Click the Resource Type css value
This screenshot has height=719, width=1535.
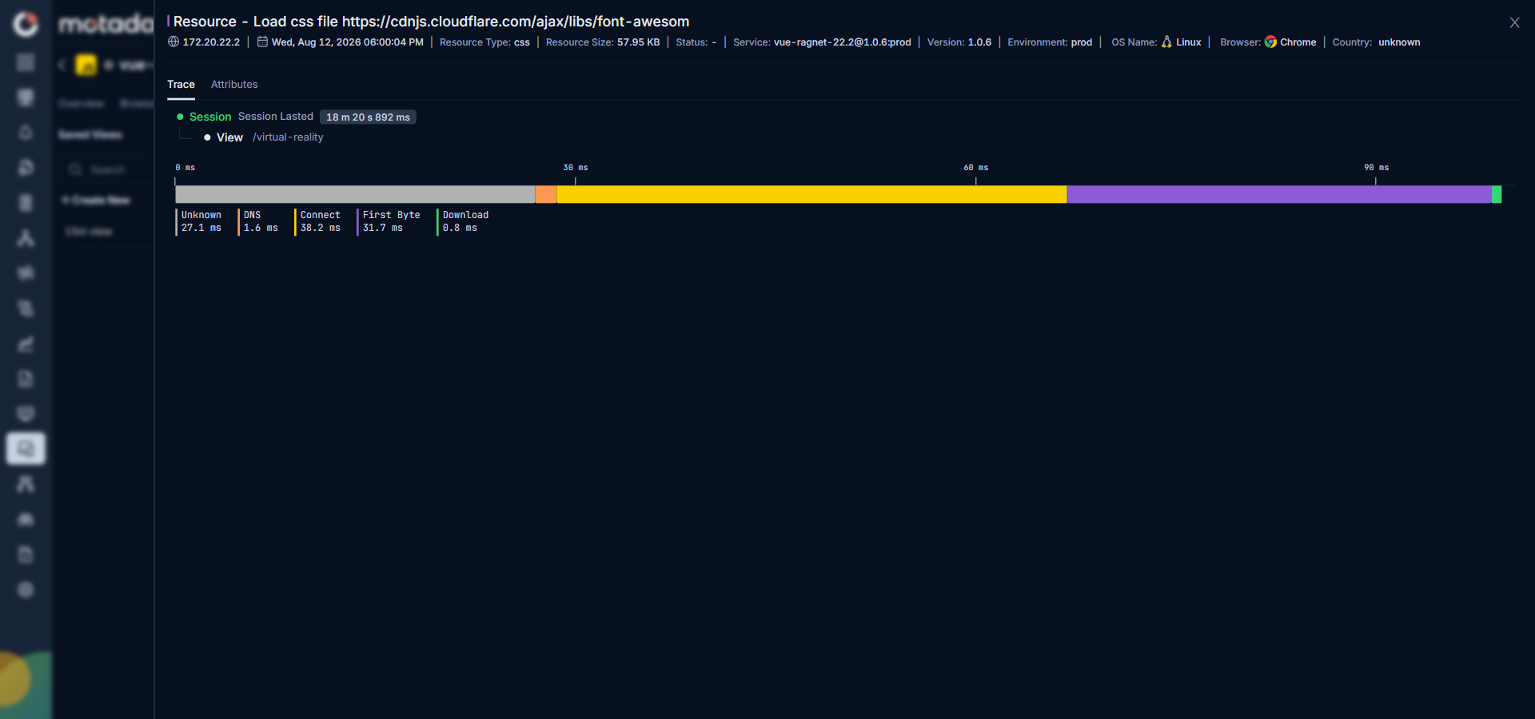click(521, 42)
